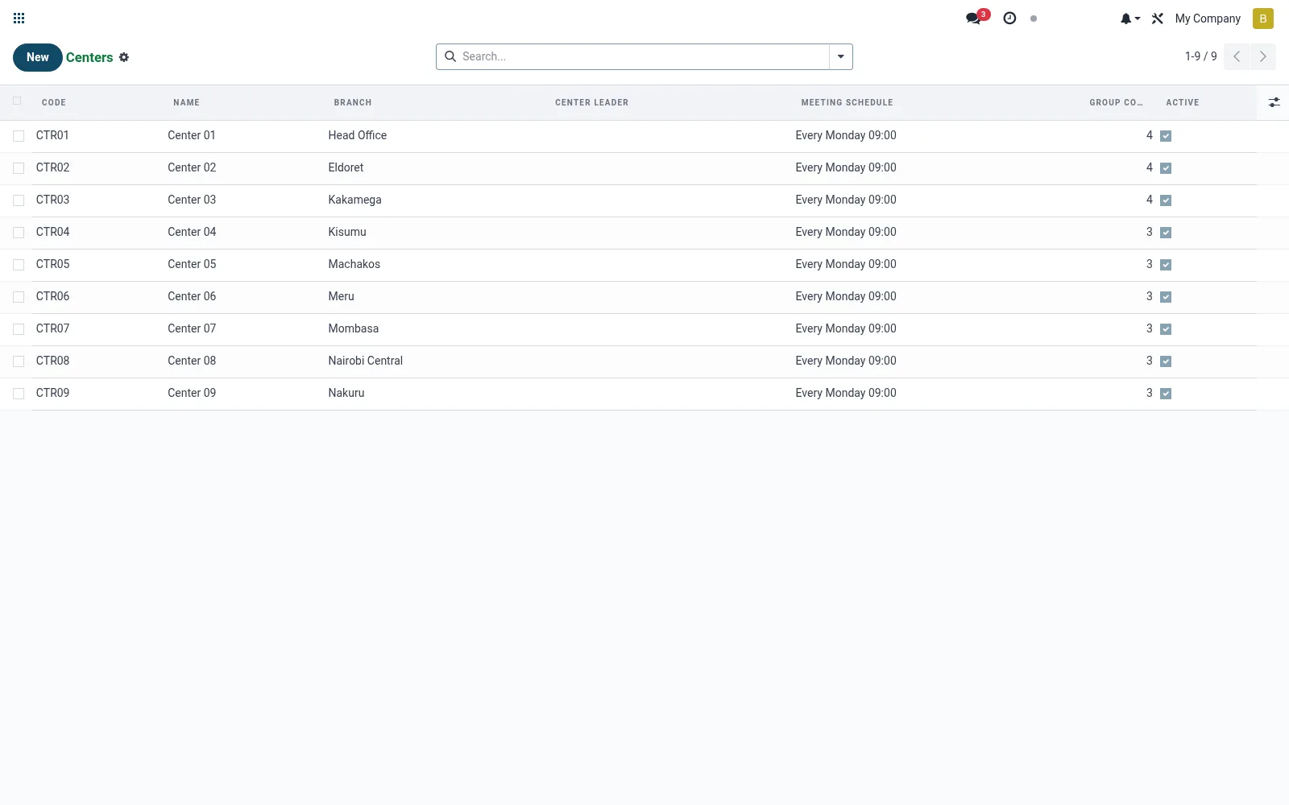Open the optional columns adjust icon

(x=1274, y=102)
